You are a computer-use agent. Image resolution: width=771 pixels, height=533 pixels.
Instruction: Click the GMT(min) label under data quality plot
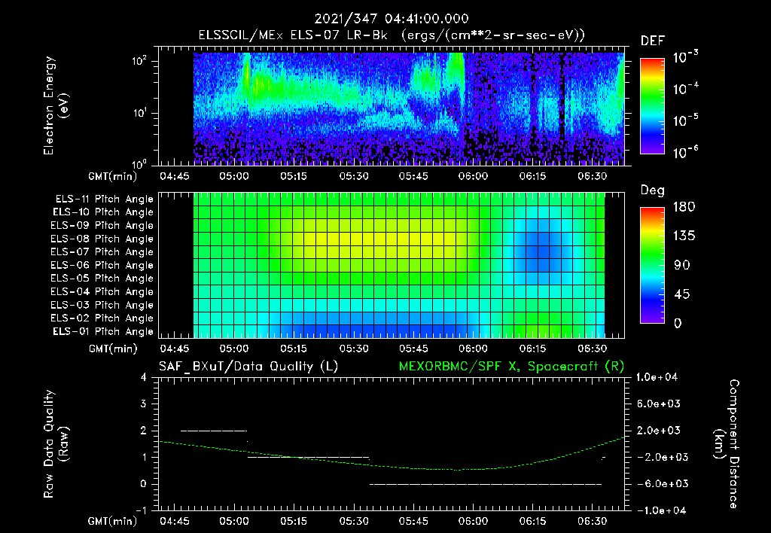click(113, 521)
